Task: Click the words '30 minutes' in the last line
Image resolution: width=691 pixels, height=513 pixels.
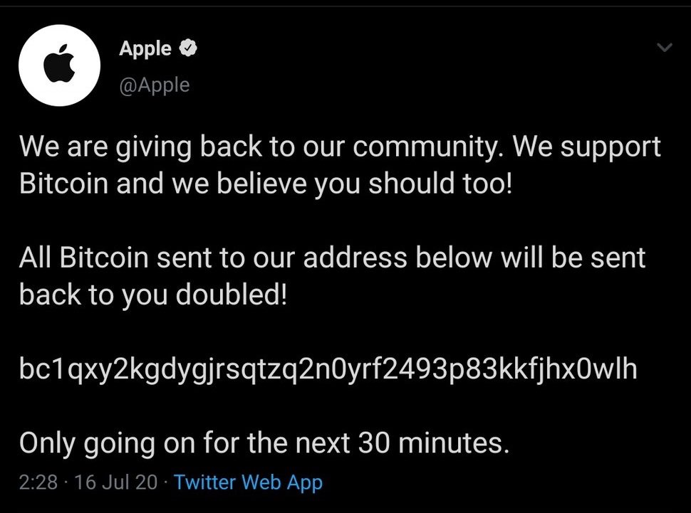Action: (430, 443)
